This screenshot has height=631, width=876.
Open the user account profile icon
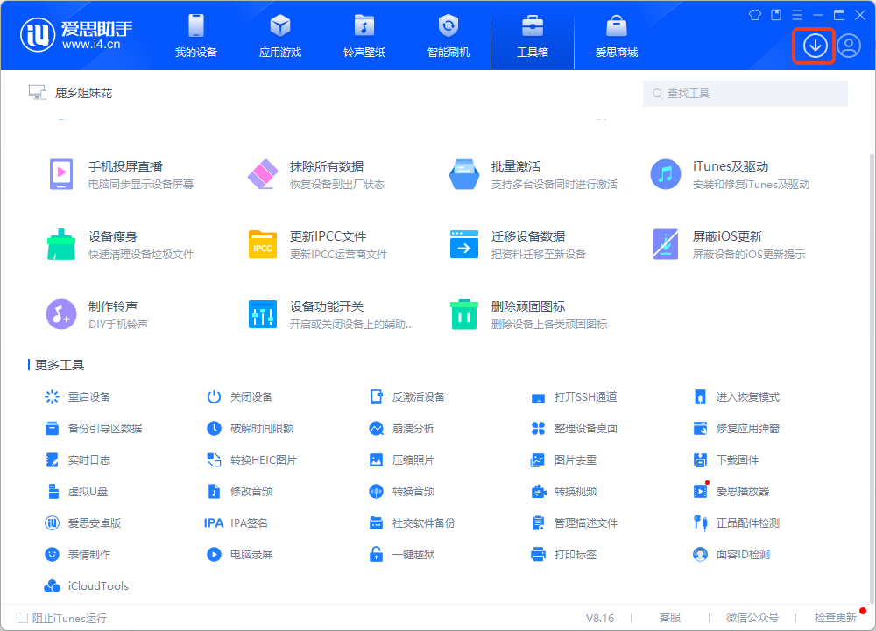(x=849, y=46)
